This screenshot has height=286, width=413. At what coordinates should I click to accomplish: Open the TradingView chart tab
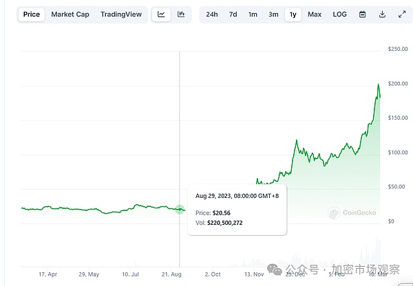(x=120, y=14)
